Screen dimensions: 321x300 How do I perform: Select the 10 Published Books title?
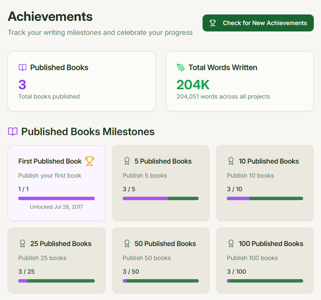[269, 161]
